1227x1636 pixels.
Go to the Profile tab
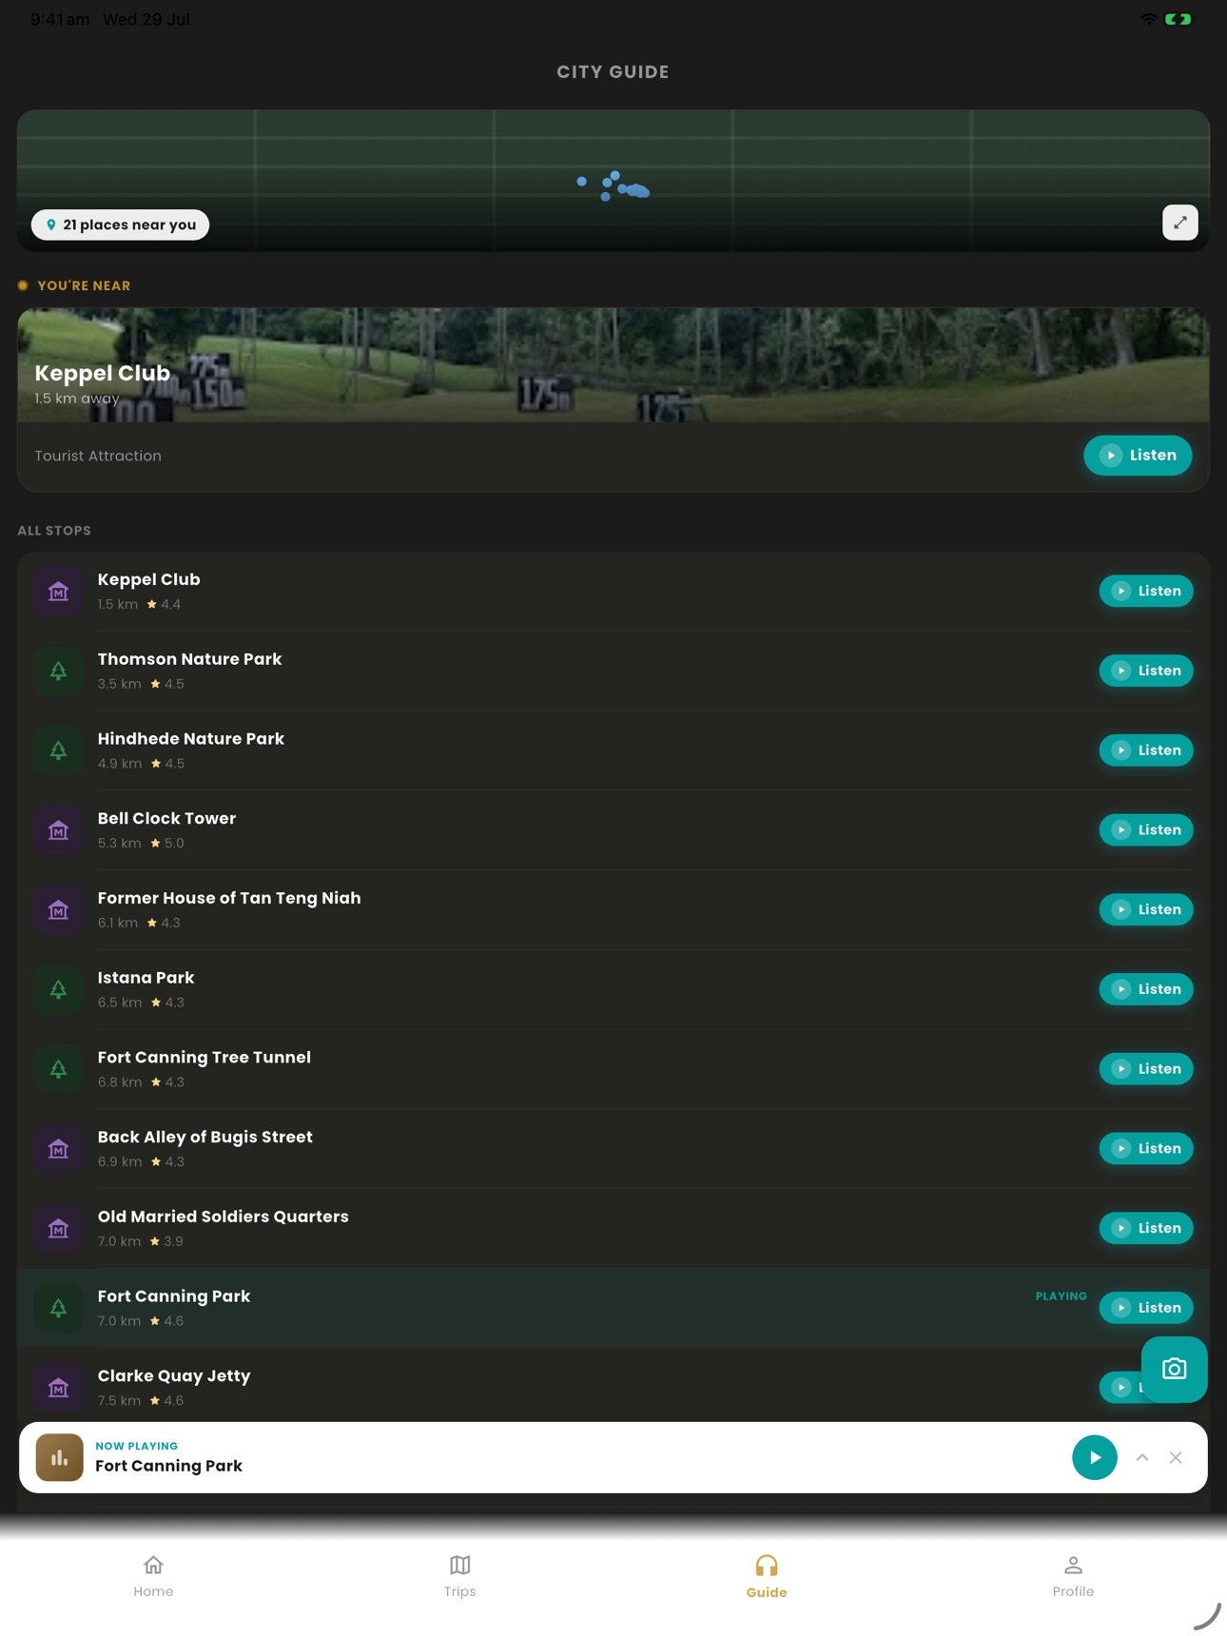click(x=1073, y=1576)
